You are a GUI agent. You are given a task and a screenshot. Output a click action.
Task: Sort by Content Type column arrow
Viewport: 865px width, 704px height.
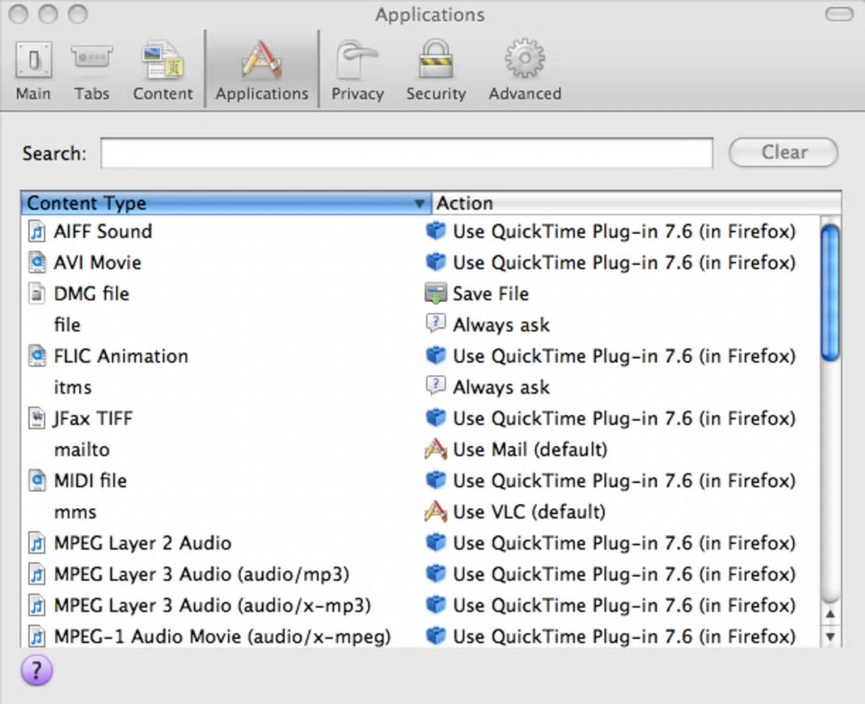click(x=419, y=204)
